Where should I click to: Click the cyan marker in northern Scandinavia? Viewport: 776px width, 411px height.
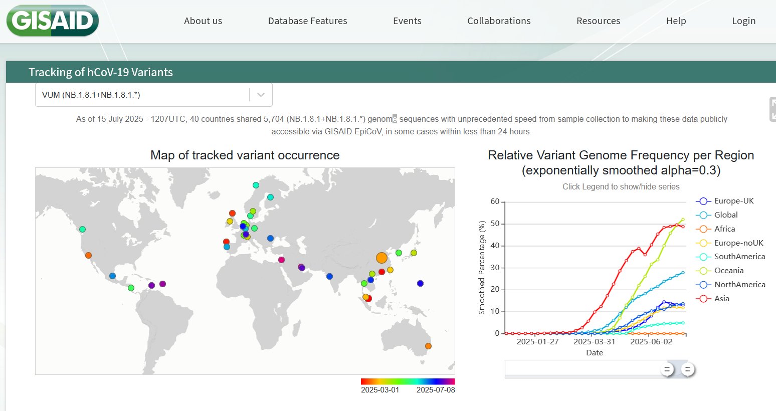(256, 185)
